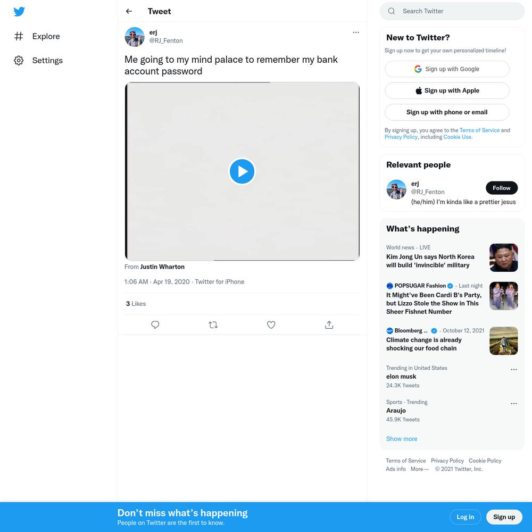Viewport: 532px width, 532px height.
Task: Open the Justin Wharton source link
Action: click(x=162, y=267)
